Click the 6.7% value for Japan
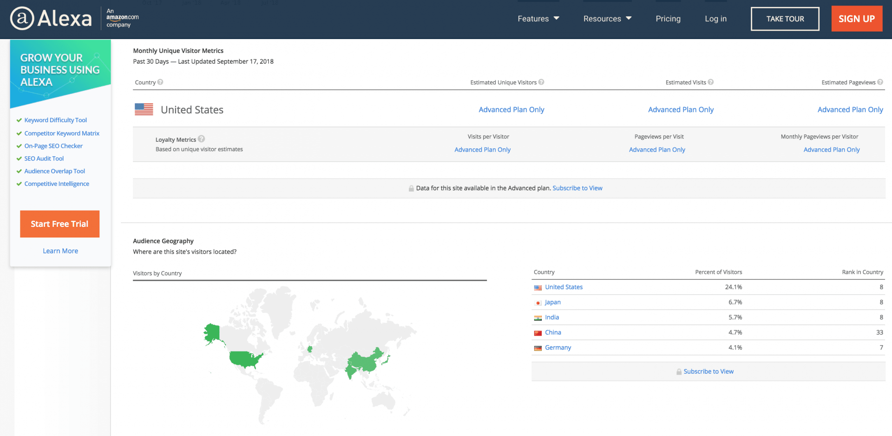The image size is (892, 436). tap(735, 302)
